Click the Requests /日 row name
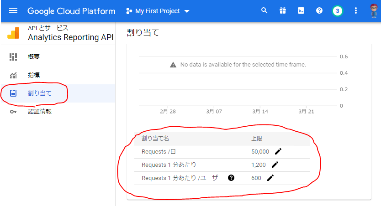 tap(159, 152)
